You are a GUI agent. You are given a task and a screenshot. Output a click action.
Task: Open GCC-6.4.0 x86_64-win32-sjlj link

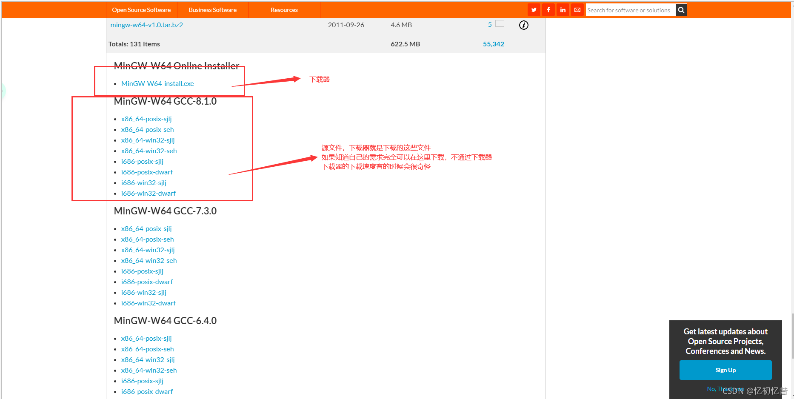coord(148,359)
